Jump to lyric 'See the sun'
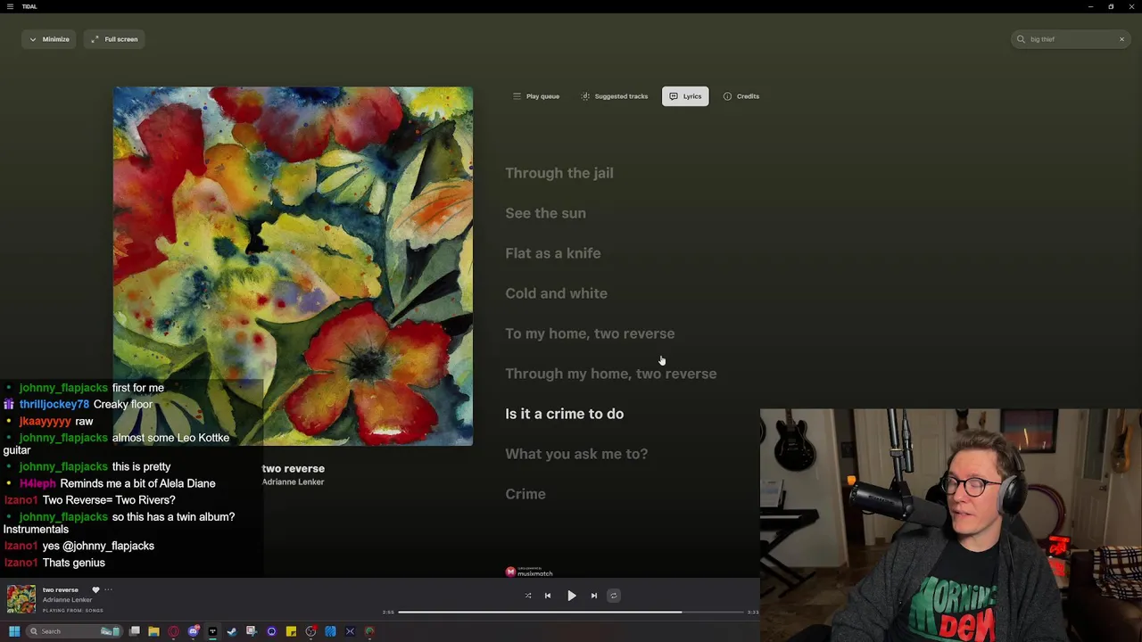 (545, 213)
